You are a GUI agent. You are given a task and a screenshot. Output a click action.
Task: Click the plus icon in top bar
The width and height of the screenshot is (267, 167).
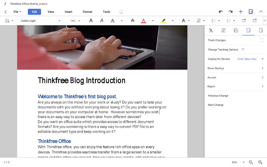point(241,12)
